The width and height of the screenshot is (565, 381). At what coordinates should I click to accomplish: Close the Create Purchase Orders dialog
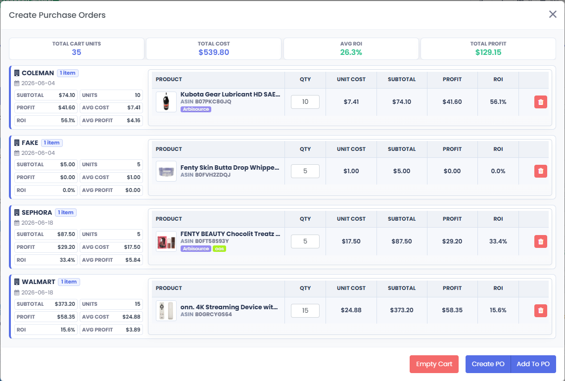coord(553,14)
